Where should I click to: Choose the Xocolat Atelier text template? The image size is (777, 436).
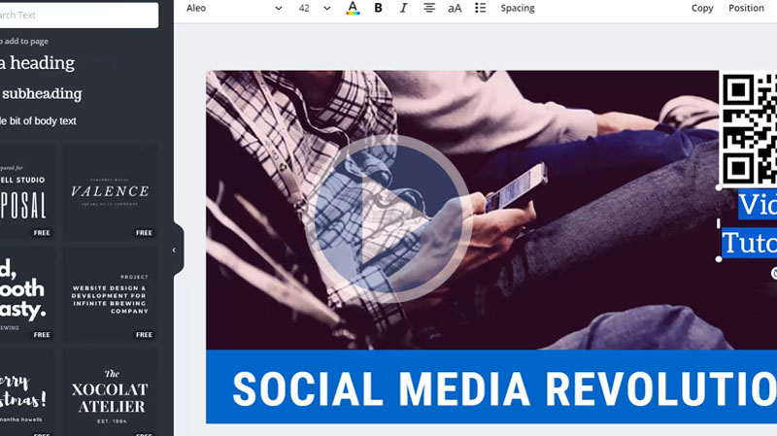point(110,392)
